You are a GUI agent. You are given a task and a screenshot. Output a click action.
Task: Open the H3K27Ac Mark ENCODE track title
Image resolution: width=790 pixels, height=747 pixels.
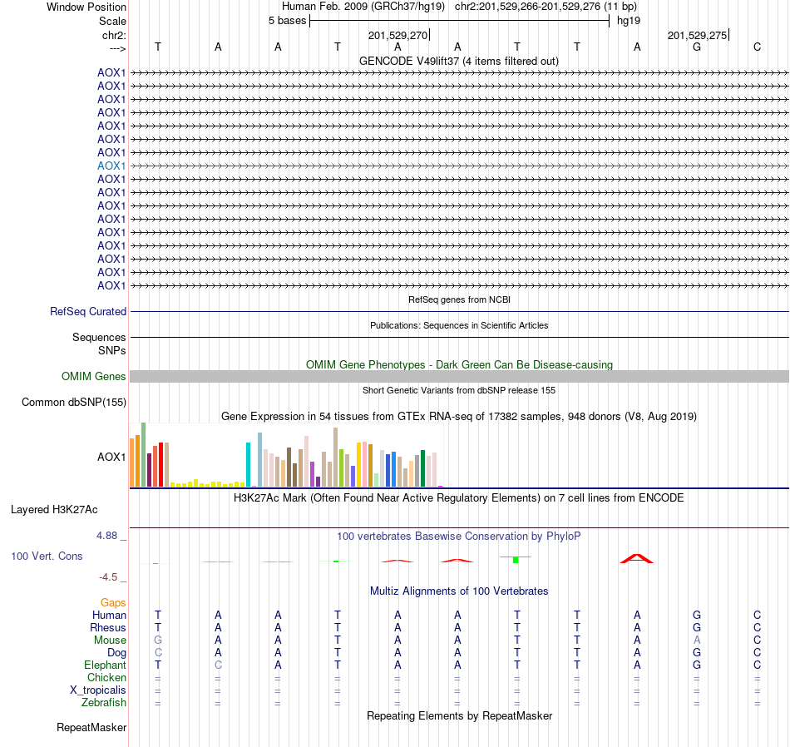(x=458, y=498)
